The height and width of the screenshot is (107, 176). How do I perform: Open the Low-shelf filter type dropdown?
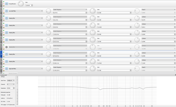coord(26,11)
